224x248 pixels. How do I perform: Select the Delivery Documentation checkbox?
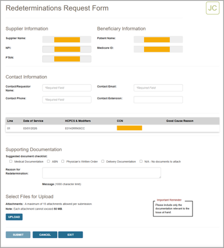click(x=103, y=161)
